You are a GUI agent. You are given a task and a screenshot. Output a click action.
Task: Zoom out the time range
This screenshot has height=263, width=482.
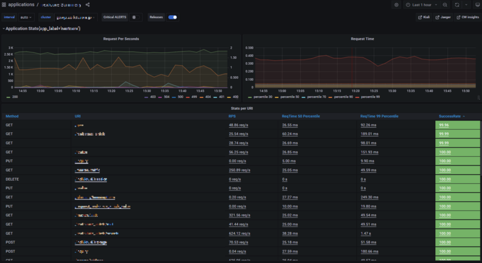[445, 5]
